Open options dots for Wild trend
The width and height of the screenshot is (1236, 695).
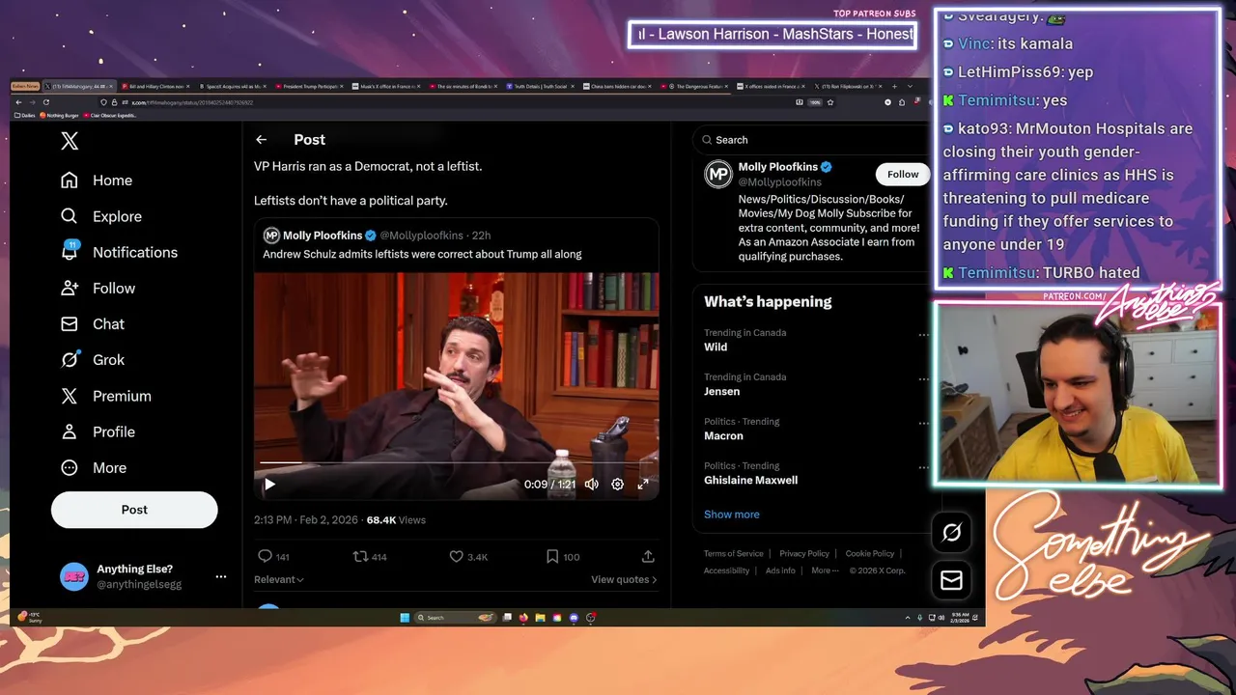[923, 335]
